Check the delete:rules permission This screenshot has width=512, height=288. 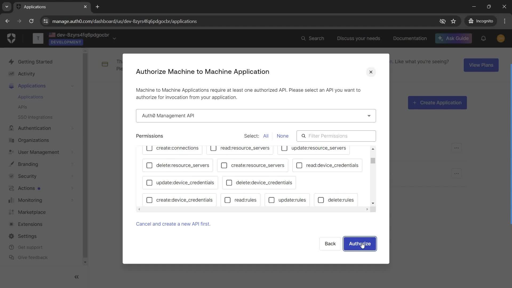[321, 200]
